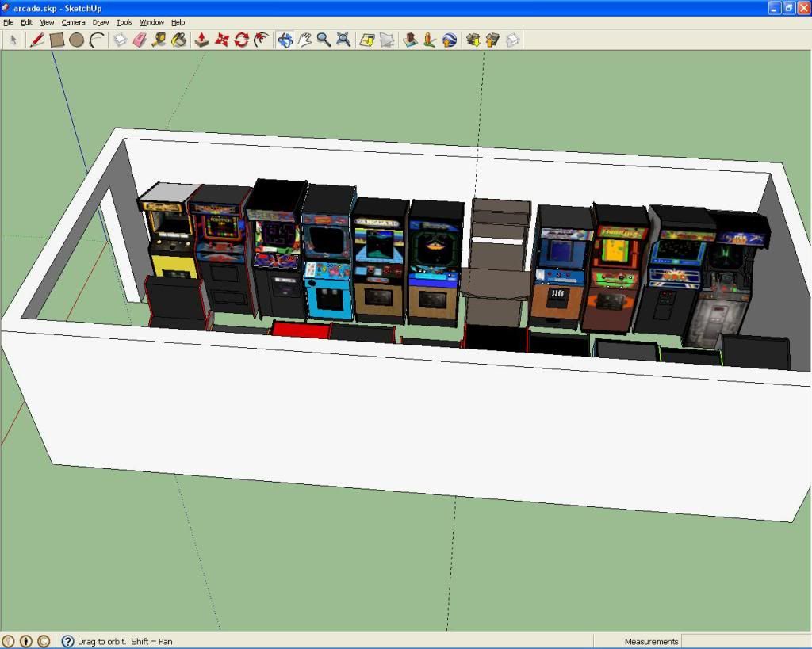
Task: Grab the Pan (hand) tool
Action: tap(303, 40)
